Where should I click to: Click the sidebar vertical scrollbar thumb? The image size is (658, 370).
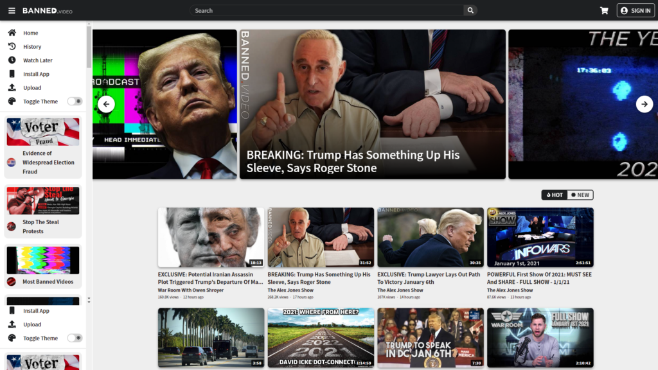pyautogui.click(x=89, y=47)
